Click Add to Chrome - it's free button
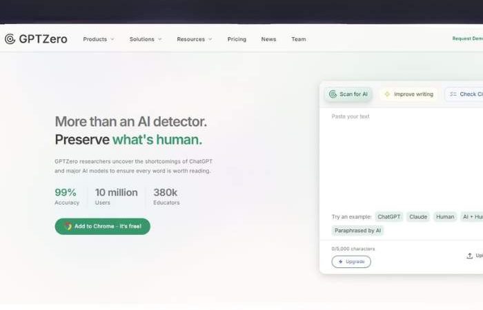This screenshot has width=483, height=310. coord(103,227)
